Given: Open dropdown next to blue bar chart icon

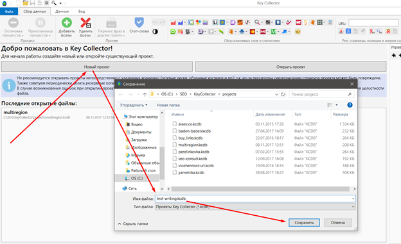Looking at the screenshot, I should (x=186, y=22).
